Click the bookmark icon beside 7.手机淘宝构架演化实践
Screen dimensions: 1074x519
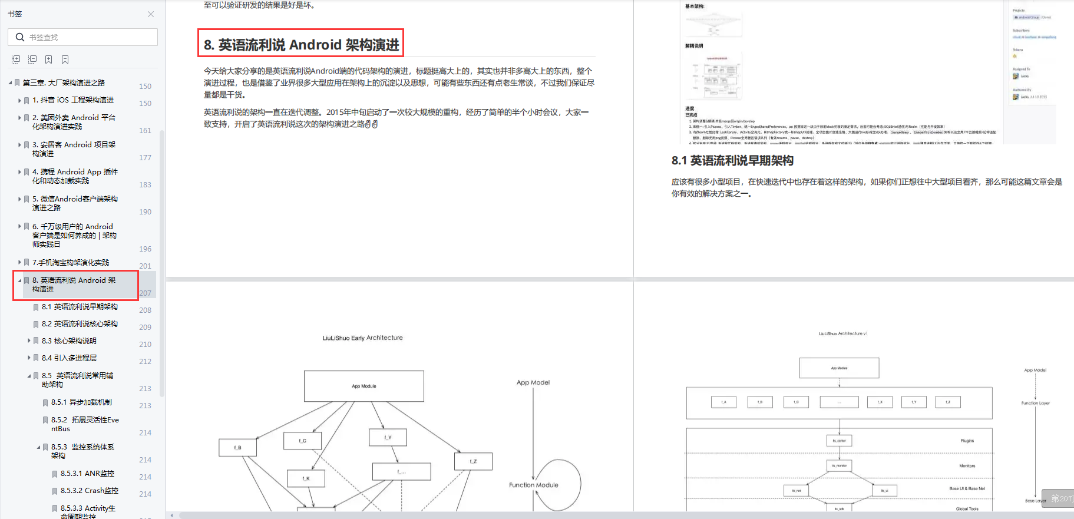[x=27, y=263]
